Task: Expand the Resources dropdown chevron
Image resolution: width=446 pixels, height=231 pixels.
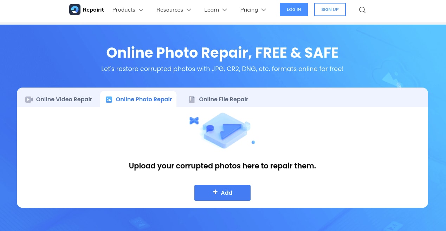Action: click(x=189, y=10)
